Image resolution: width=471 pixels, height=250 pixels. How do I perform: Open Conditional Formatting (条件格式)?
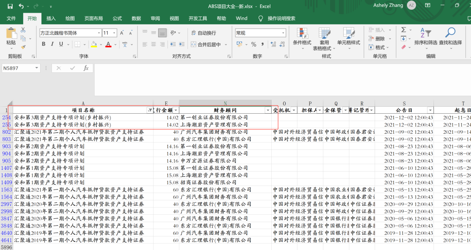(302, 38)
